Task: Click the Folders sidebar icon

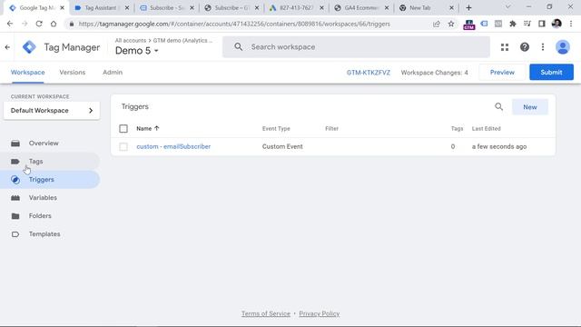Action: pos(15,216)
